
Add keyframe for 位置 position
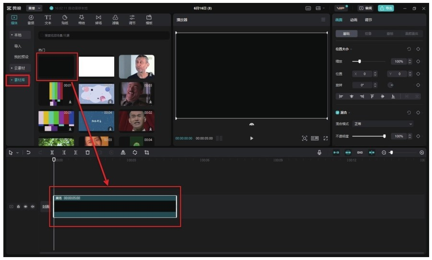[418, 74]
